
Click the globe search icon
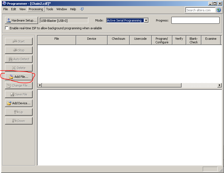pos(218,10)
